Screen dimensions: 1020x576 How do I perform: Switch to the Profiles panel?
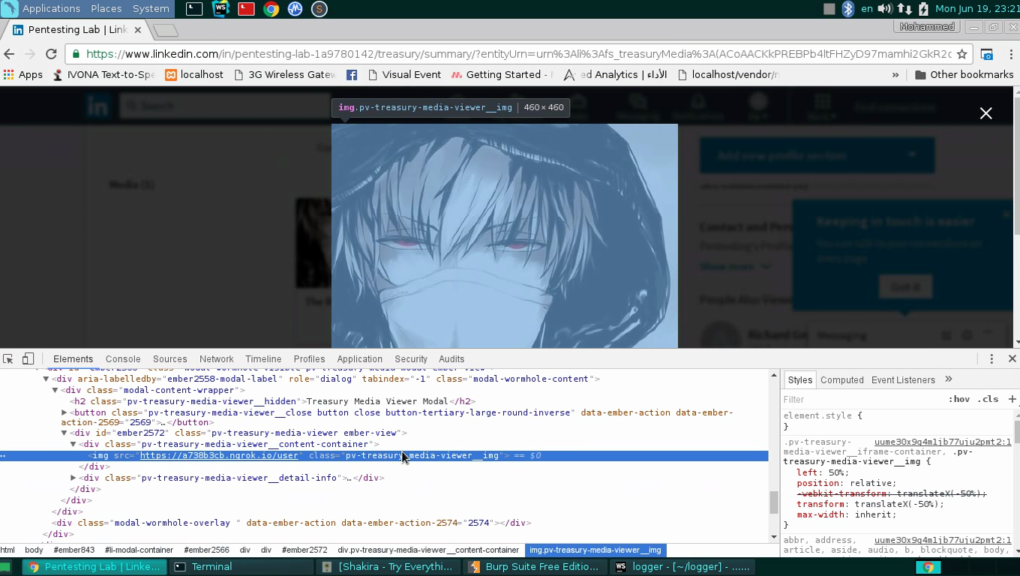tap(309, 359)
